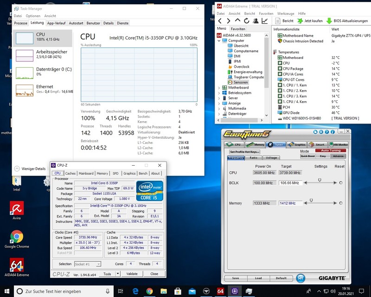Image resolution: width=371 pixels, height=297 pixels.
Task: Open File Explorer from taskbar
Action: click(x=164, y=291)
